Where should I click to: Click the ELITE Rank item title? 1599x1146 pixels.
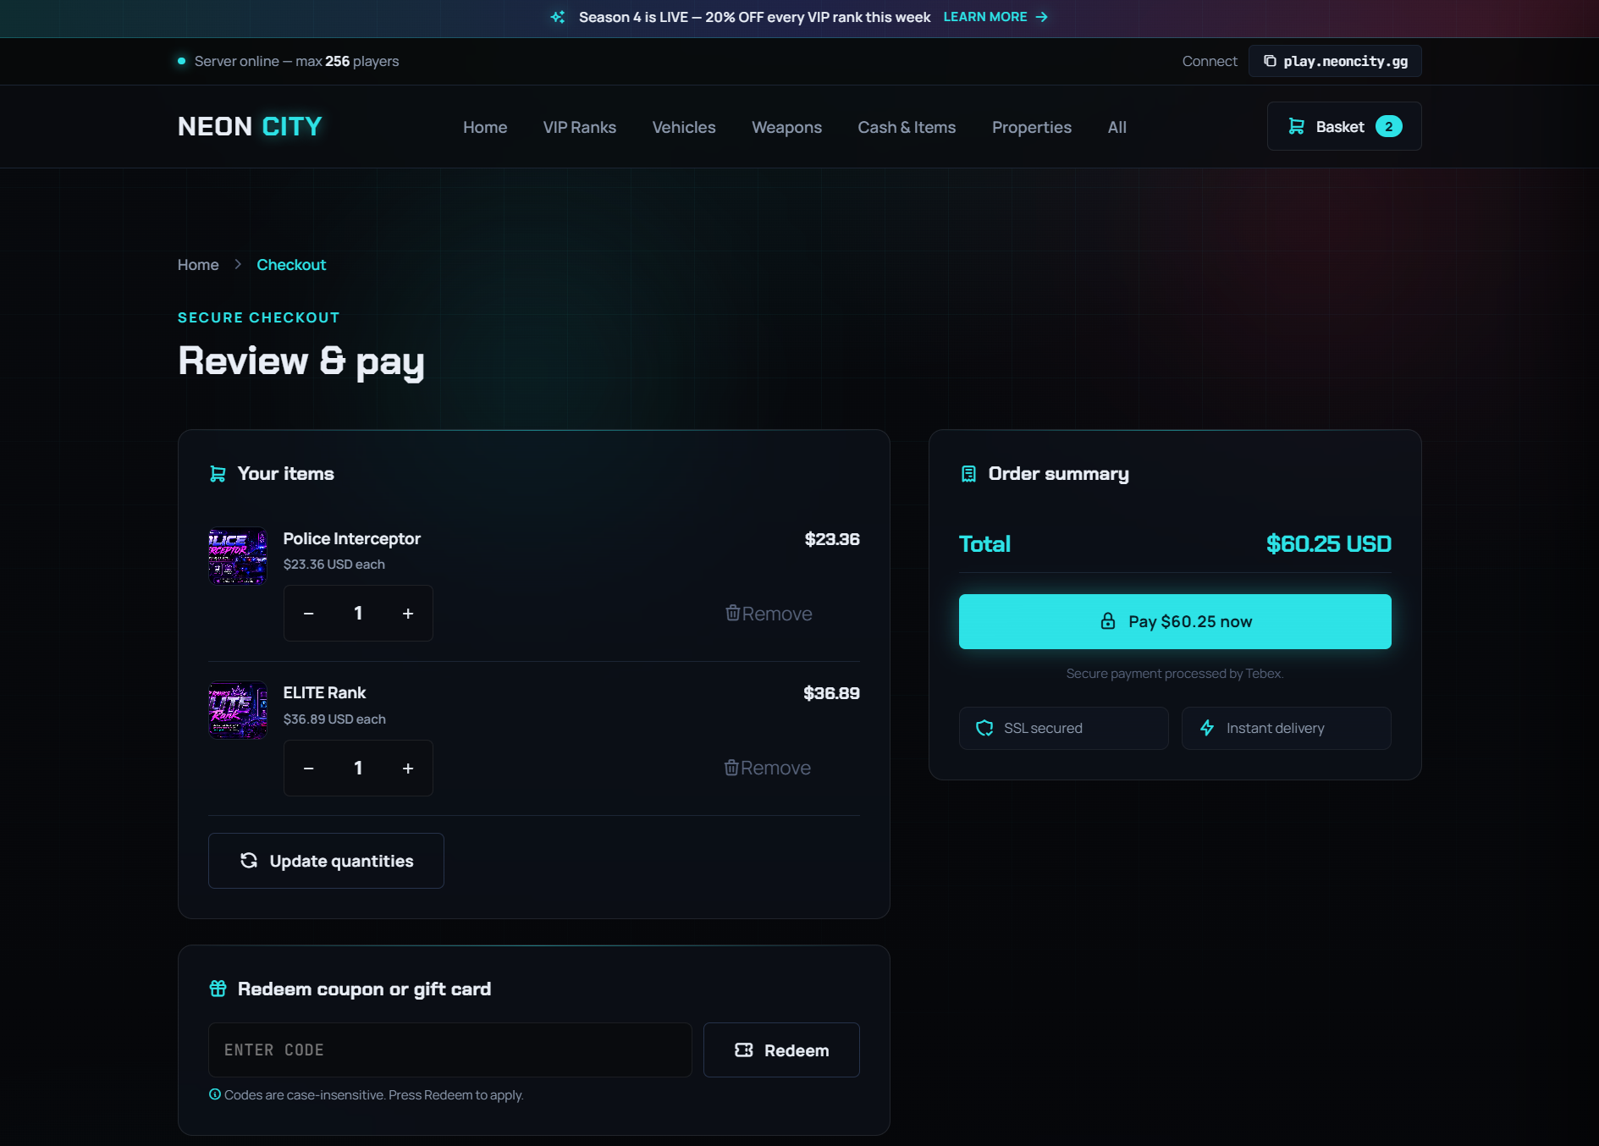324,692
